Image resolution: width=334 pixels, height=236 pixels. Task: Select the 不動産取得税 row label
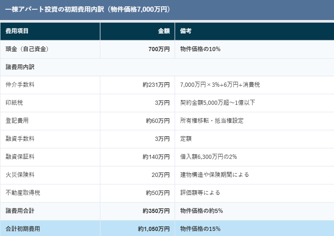pyautogui.click(x=23, y=193)
